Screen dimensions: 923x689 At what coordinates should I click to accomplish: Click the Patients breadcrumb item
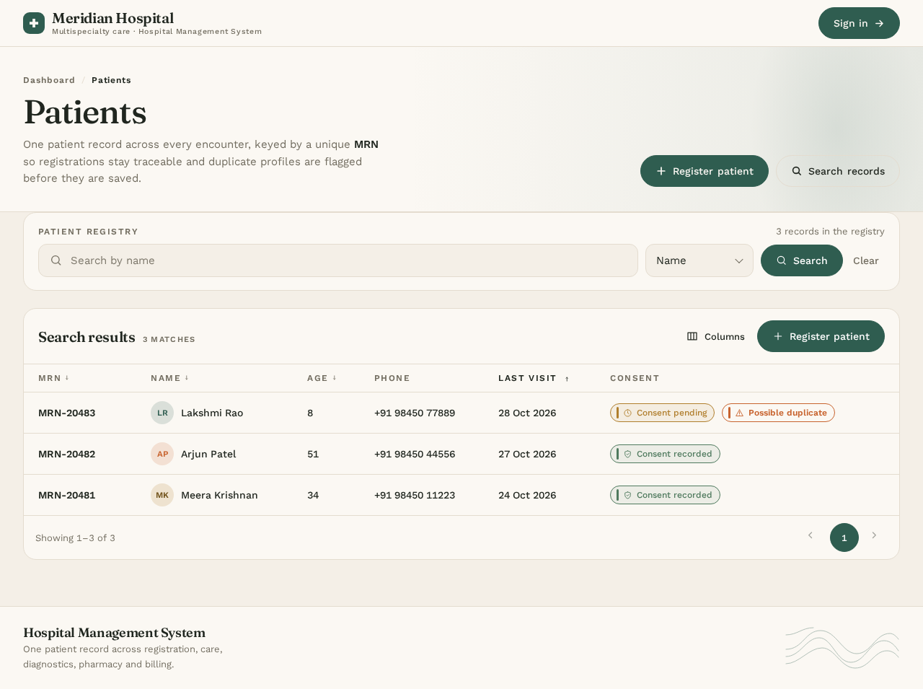111,80
